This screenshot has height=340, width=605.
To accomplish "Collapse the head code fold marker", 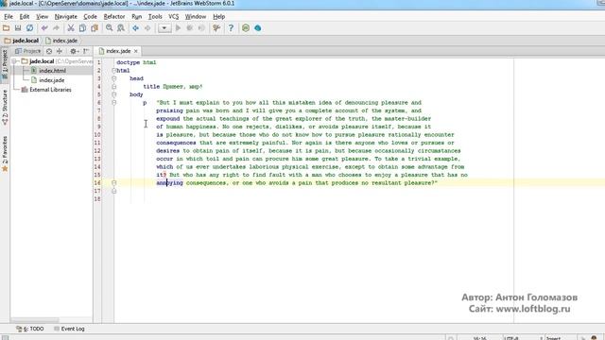I will pyautogui.click(x=113, y=78).
